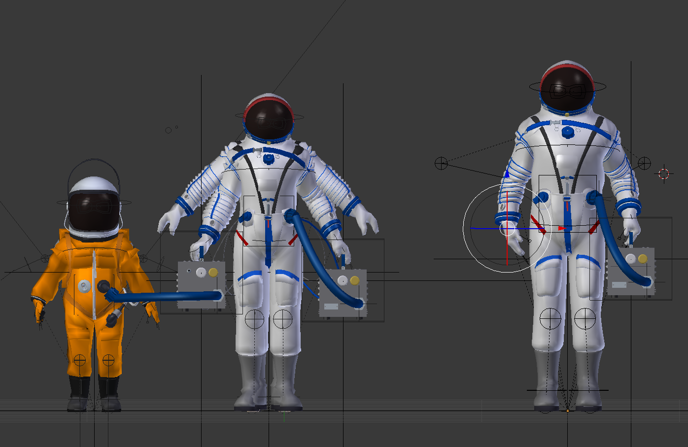Select the circle-cross control right of right astronaut's shoulder
Screen dimensions: 688x447
644,163
